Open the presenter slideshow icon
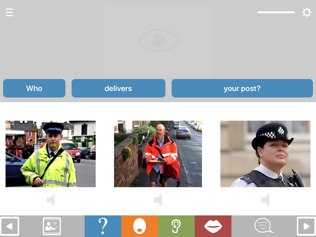The width and height of the screenshot is (316, 237). [52, 226]
